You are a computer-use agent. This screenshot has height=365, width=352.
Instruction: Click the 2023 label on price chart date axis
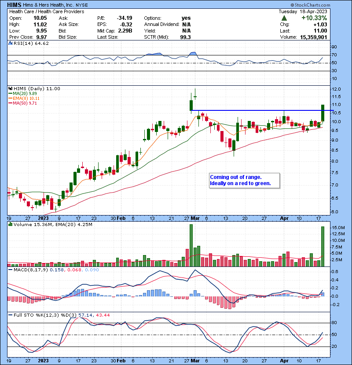tap(43, 219)
